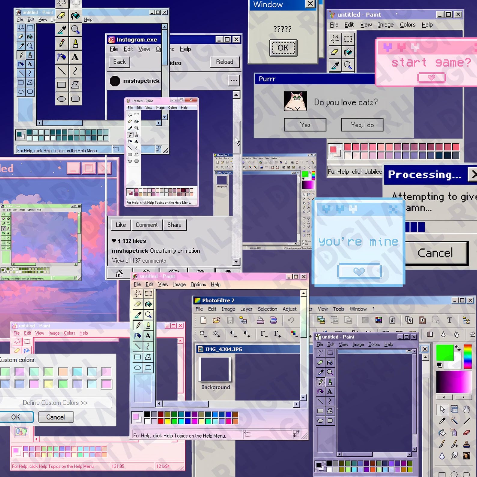Click the home icon in Instagram.exe
477x477 pixels.
pos(119,273)
